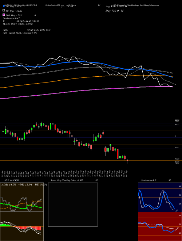Click the magenta 200 Day EMA legend swatch
Viewport: 182px width, 241px height.
4,15
